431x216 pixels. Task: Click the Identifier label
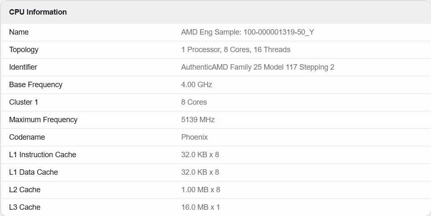click(23, 67)
